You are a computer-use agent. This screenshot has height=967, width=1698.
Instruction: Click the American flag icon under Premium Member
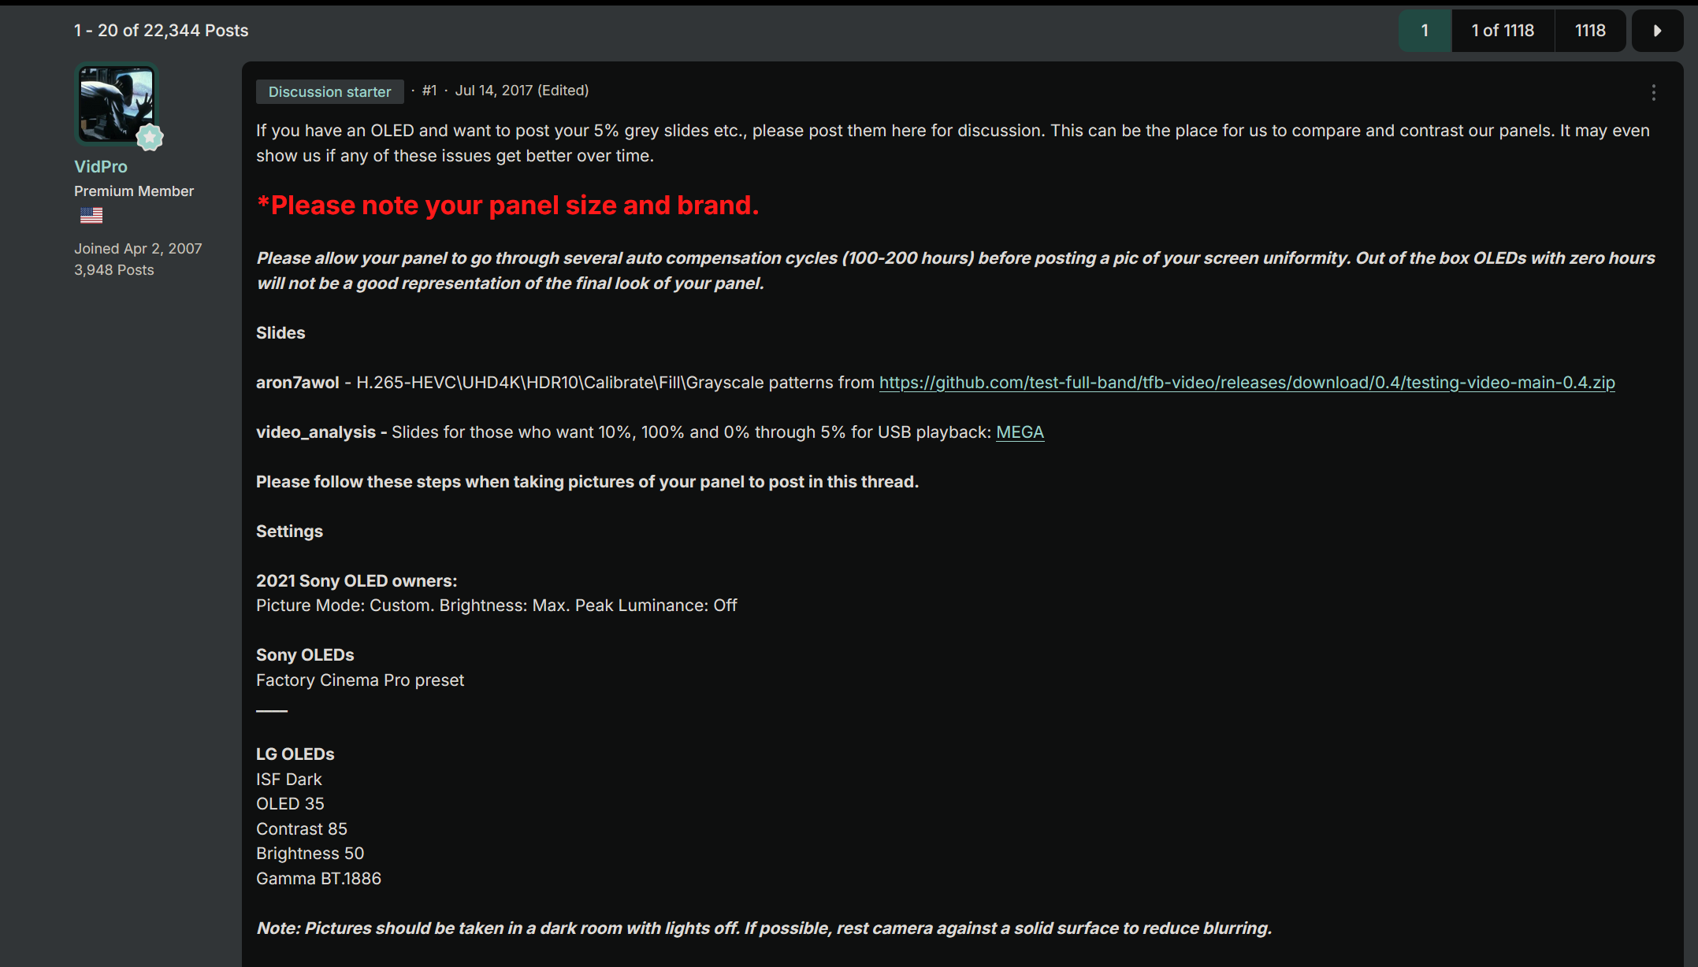click(91, 215)
